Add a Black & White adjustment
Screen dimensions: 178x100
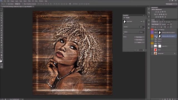[x=159, y=14]
